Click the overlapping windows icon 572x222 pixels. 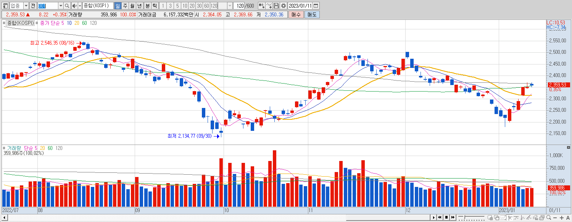(x=496, y=218)
